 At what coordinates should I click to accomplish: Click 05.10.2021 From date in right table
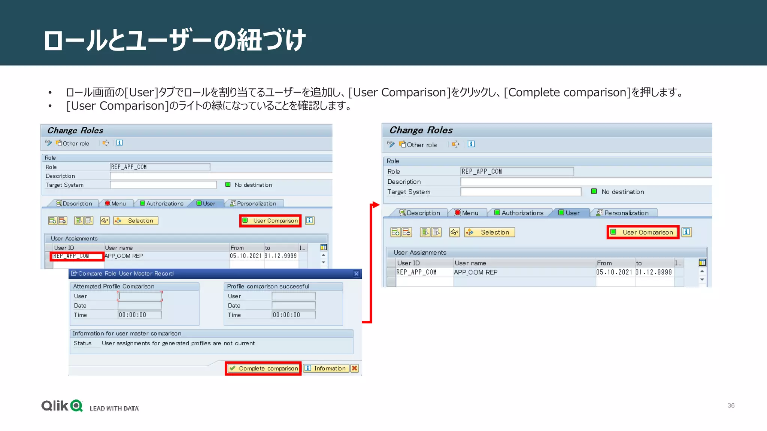click(615, 272)
